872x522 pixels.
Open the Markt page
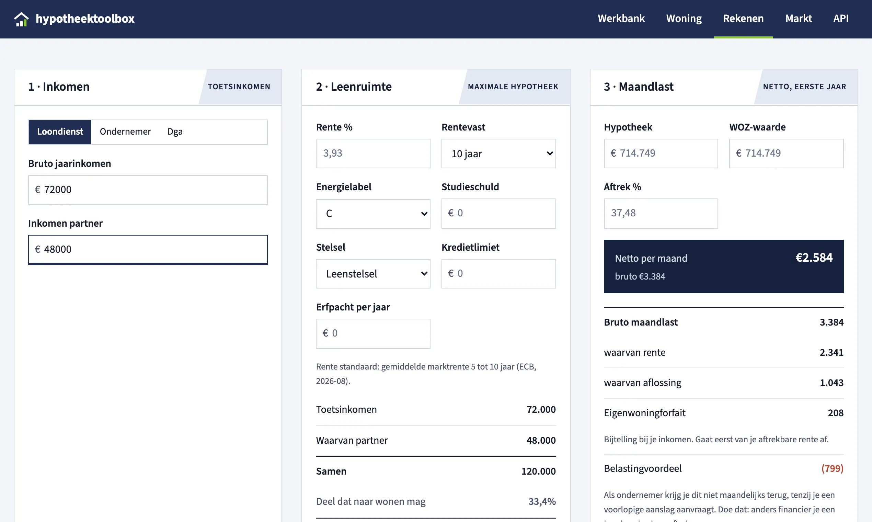798,18
